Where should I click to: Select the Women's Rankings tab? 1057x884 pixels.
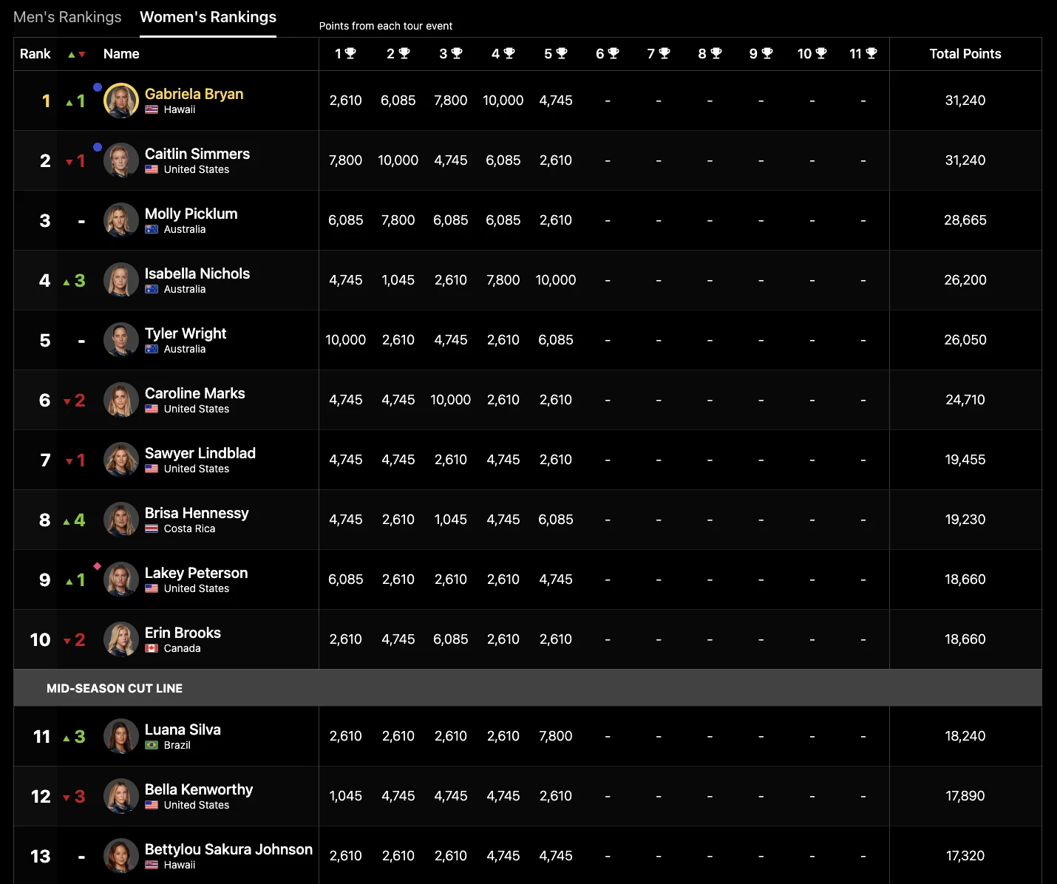(208, 17)
